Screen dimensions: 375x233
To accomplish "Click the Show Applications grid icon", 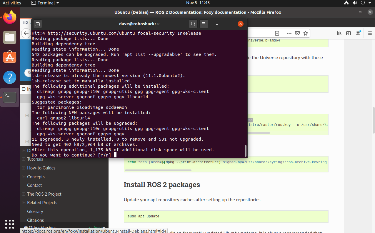I will coord(10,224).
